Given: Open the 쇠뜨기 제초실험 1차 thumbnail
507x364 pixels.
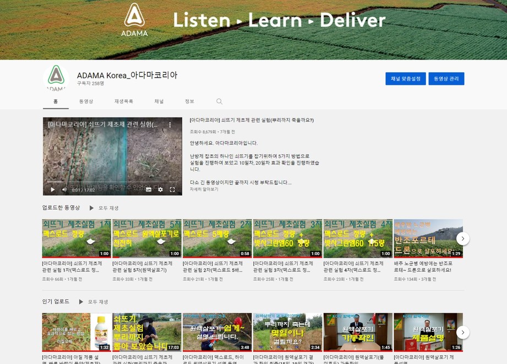Looking at the screenshot, I should pyautogui.click(x=77, y=238).
